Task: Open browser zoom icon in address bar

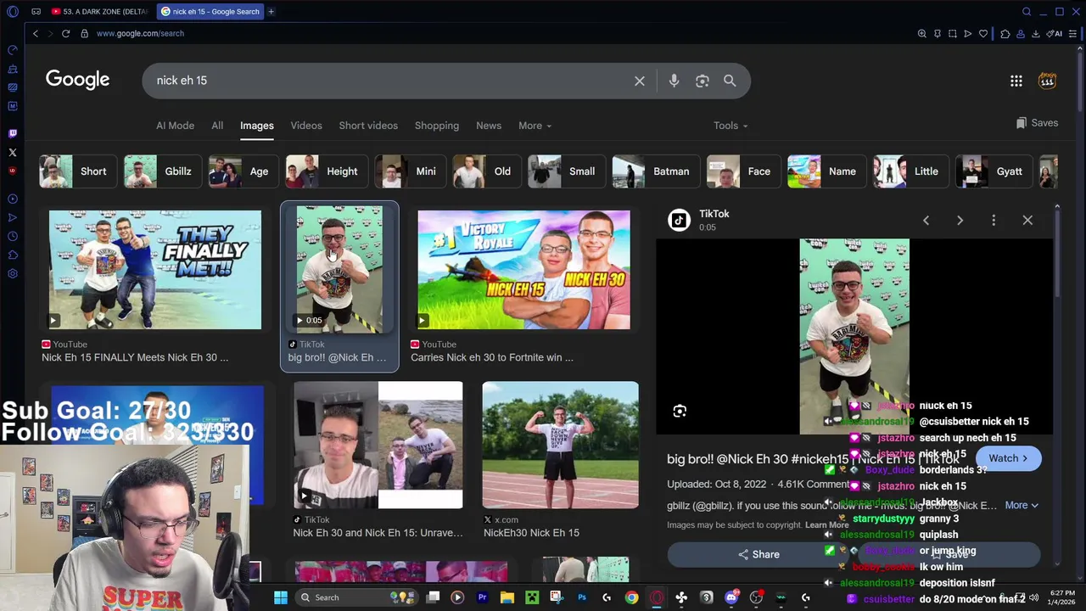Action: pos(921,33)
